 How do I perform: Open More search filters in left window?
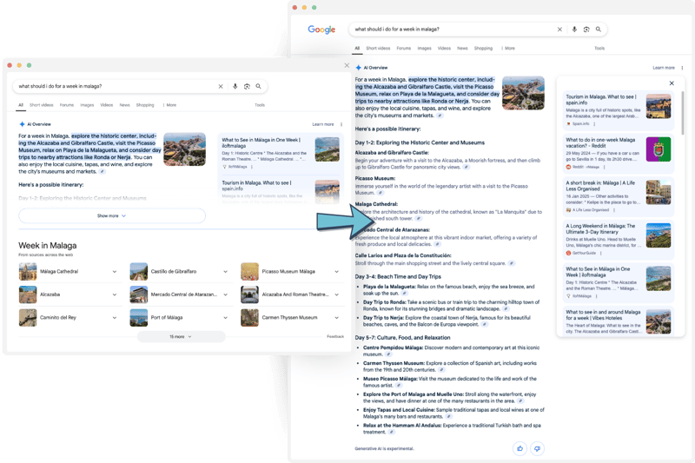[x=169, y=105]
